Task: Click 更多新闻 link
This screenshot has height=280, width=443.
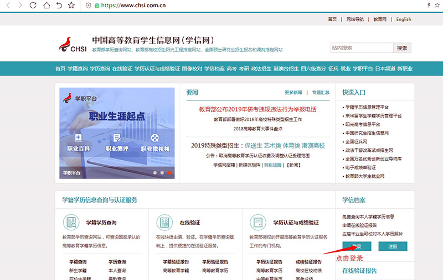Action: (x=293, y=92)
